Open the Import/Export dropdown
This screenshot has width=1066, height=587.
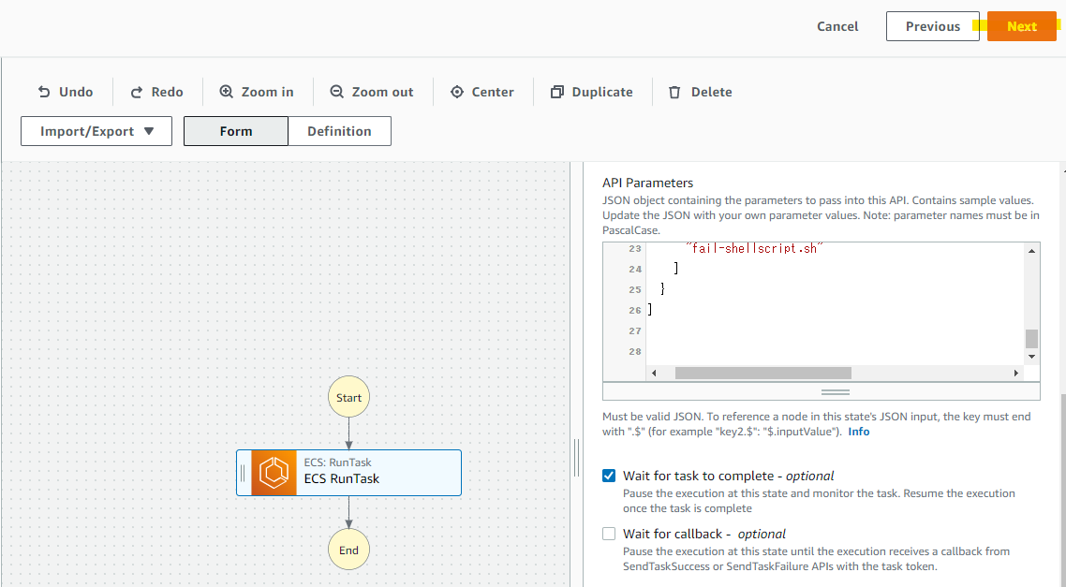[96, 131]
